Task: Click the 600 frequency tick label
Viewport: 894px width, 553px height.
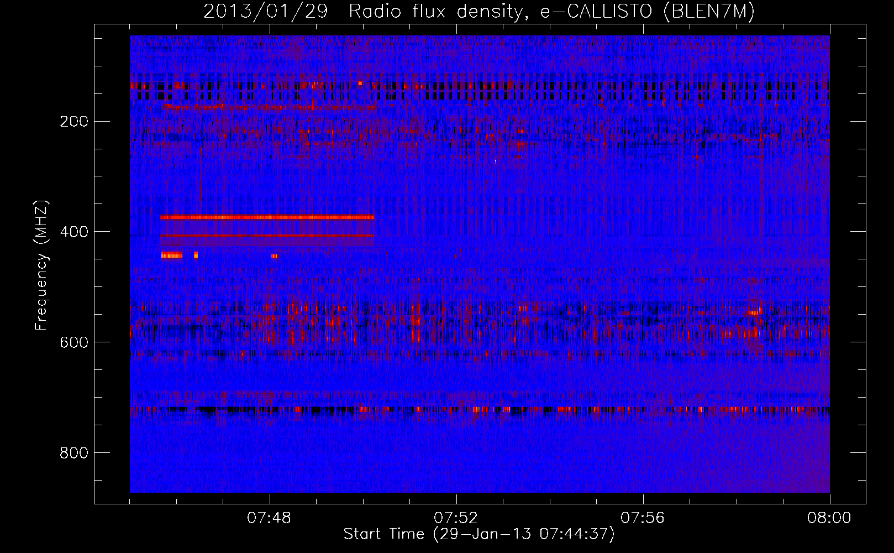Action: (x=73, y=342)
